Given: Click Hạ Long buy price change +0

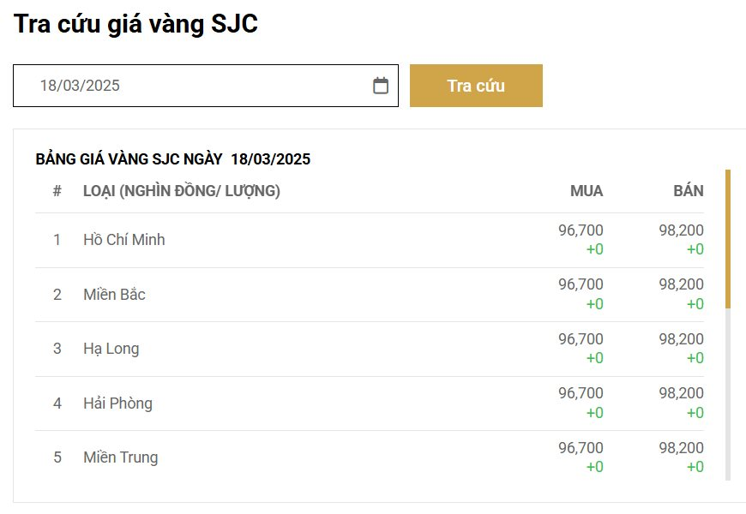Looking at the screenshot, I should click(x=594, y=358).
